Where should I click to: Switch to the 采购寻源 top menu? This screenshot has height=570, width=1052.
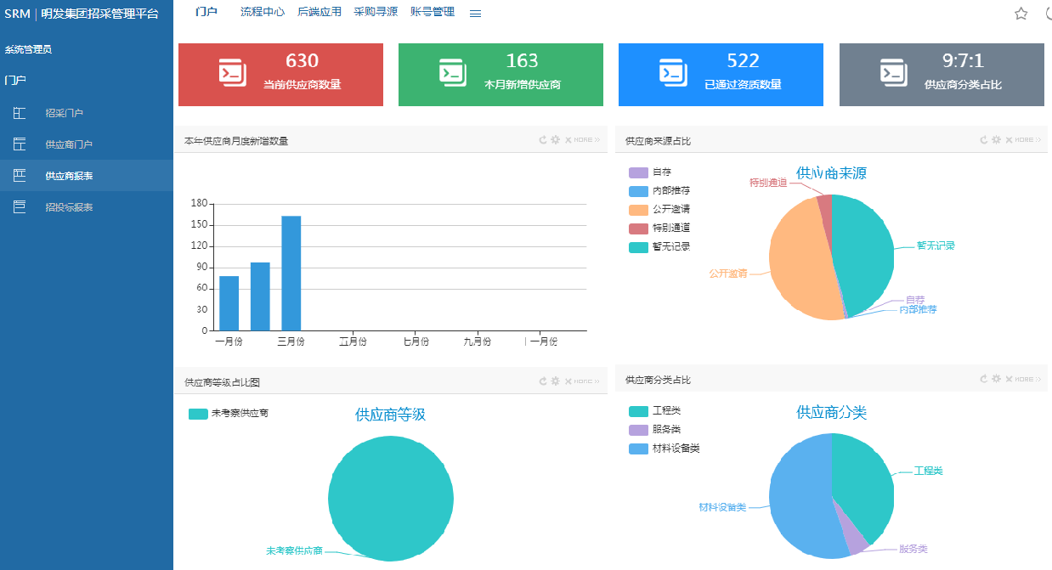pos(376,12)
